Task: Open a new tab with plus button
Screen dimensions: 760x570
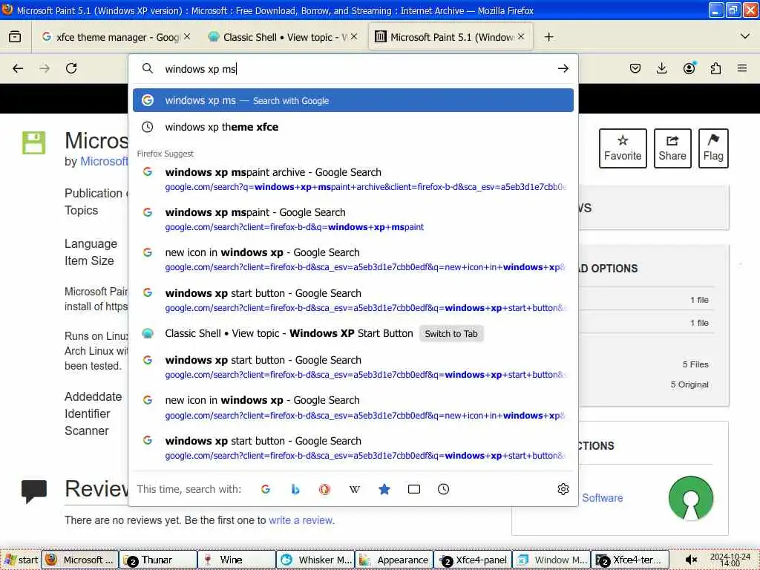Action: click(x=548, y=37)
